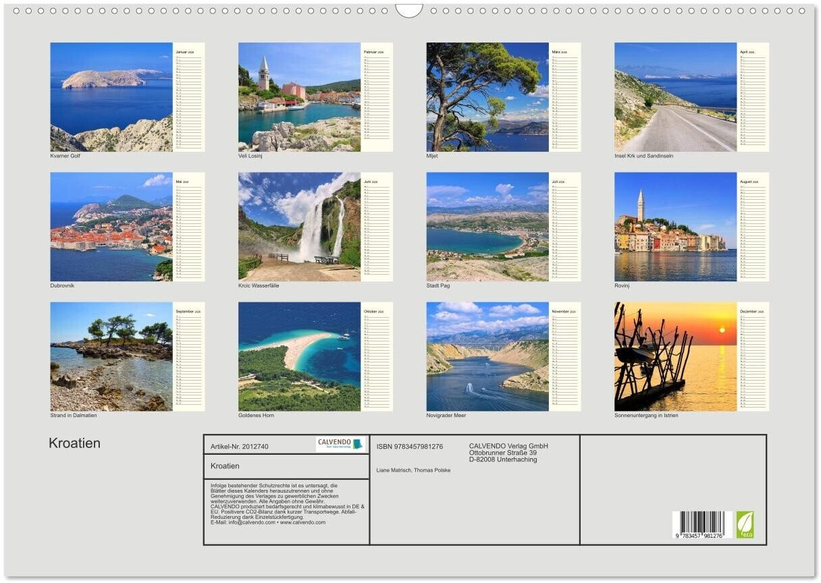Open the Sonnenuntergang in Istrien photo
Viewport: 821px width, 583px height.
[x=675, y=356]
